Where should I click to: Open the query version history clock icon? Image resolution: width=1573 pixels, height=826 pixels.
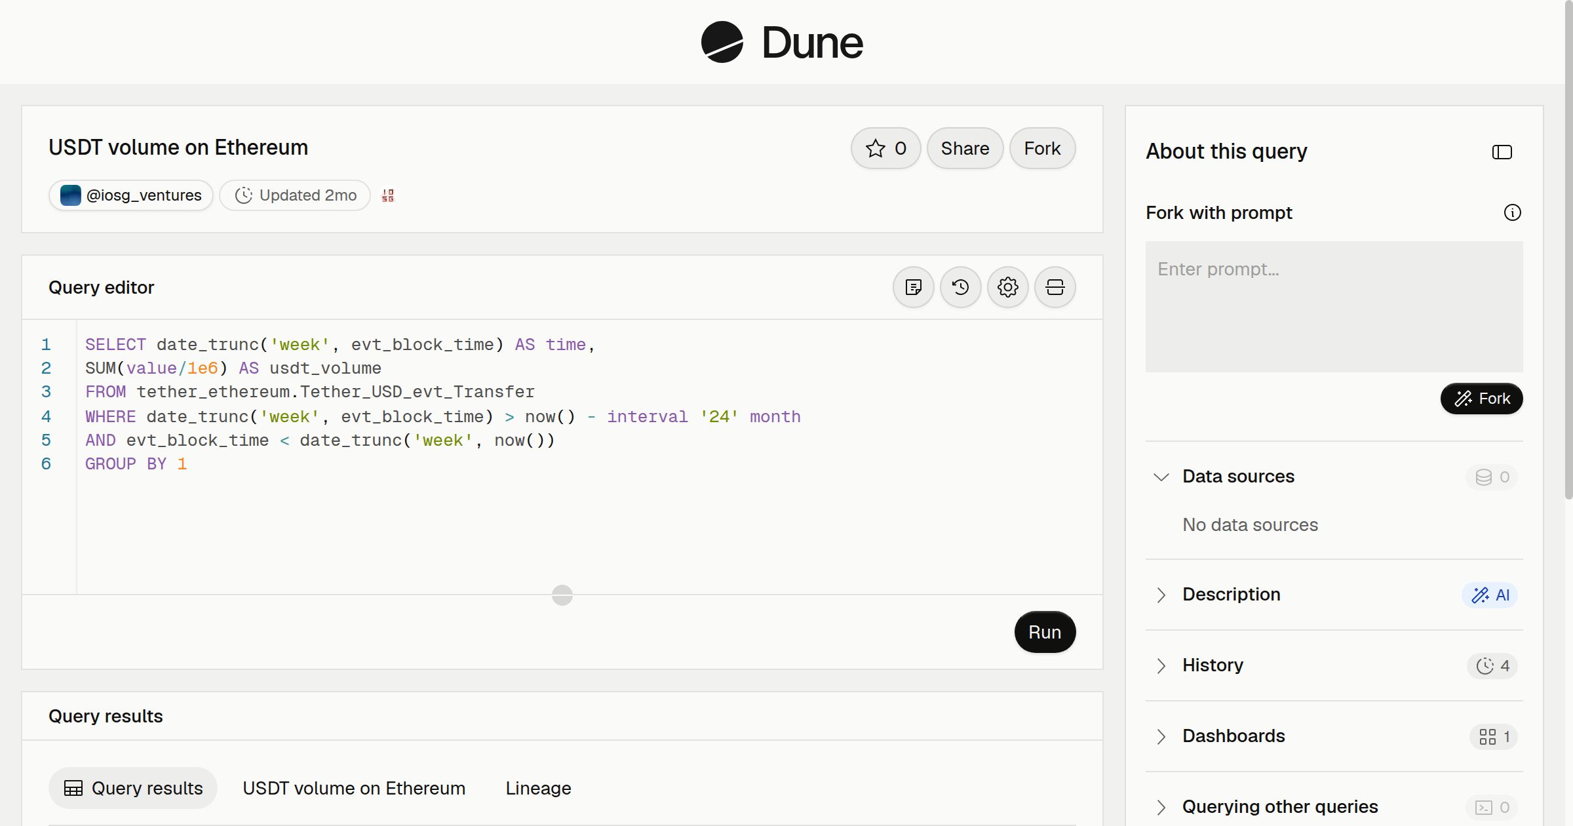(x=960, y=287)
